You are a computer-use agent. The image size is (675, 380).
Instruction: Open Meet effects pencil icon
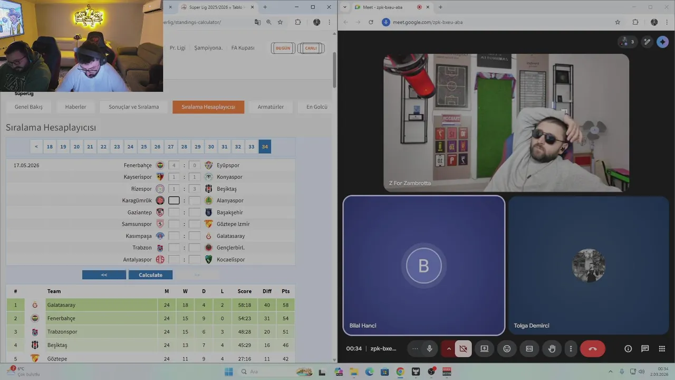coord(648,42)
